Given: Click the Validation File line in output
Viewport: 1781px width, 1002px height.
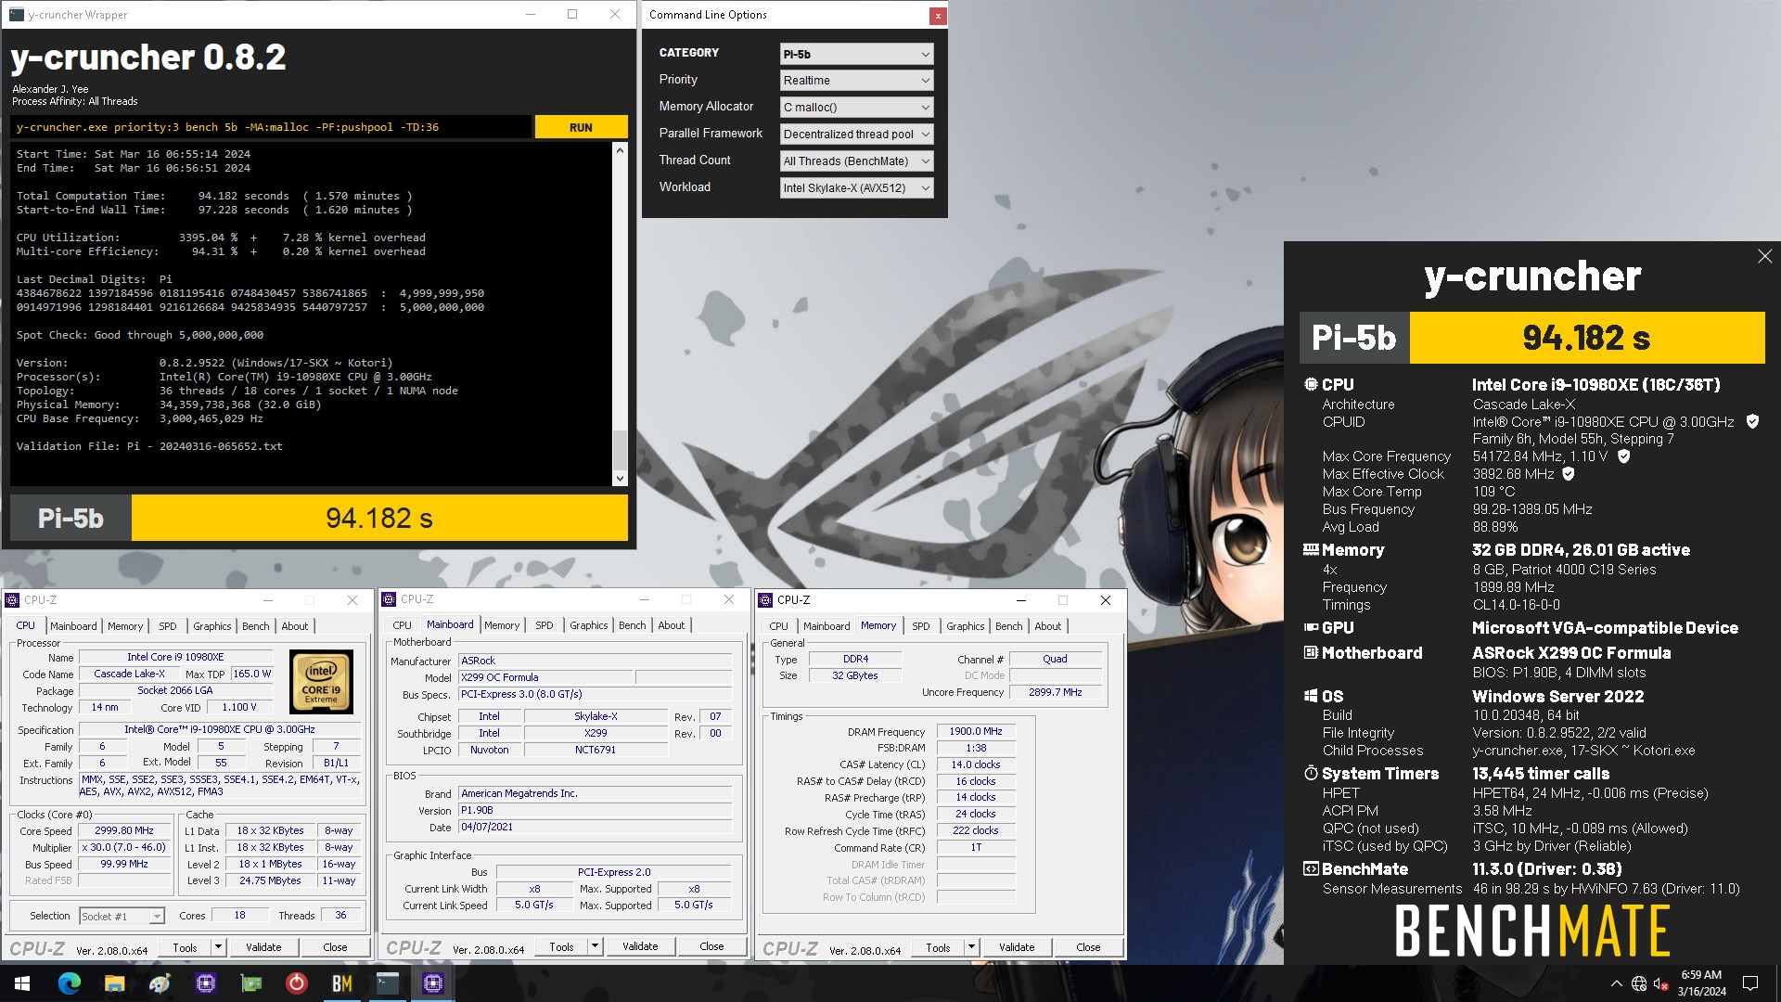Looking at the screenshot, I should click(x=149, y=446).
